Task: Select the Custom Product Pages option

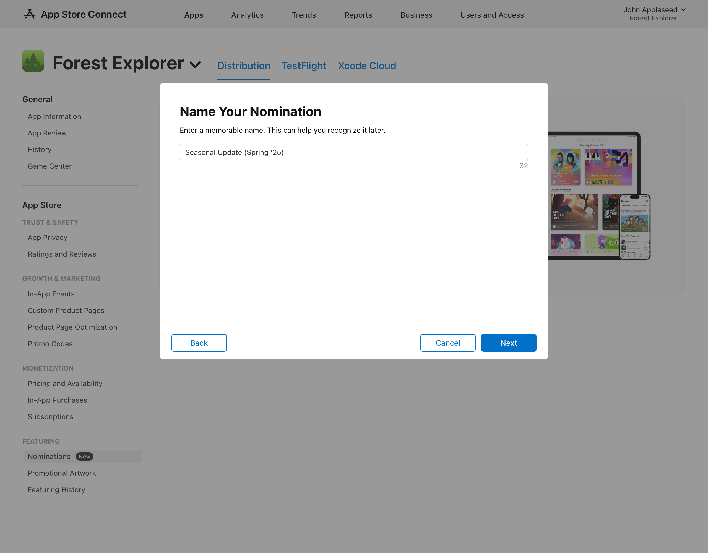Action: pos(66,311)
